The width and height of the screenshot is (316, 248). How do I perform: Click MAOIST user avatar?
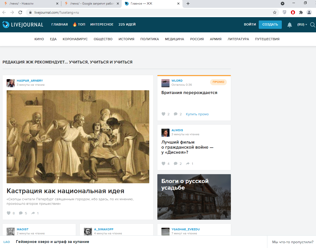11,231
